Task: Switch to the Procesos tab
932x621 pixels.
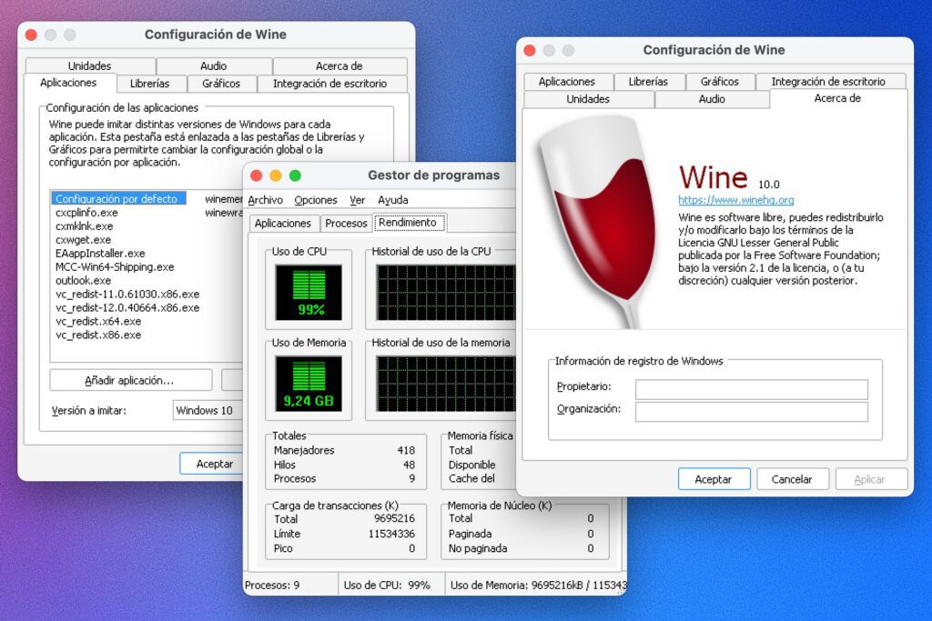Action: tap(349, 222)
